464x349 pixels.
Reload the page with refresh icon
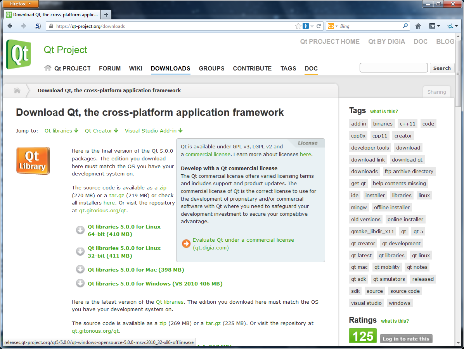pos(319,26)
